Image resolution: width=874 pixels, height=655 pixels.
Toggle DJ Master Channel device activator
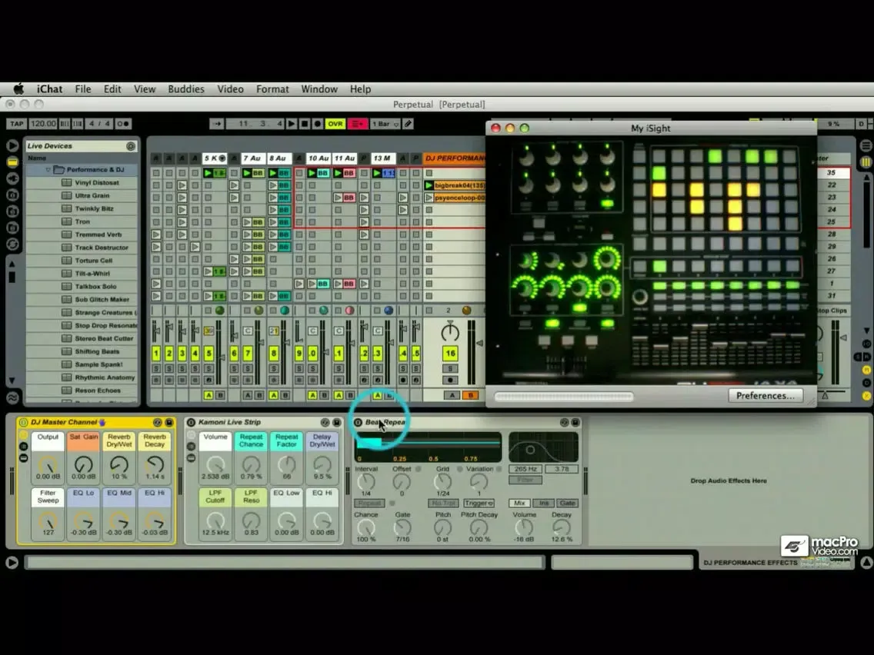pos(23,423)
